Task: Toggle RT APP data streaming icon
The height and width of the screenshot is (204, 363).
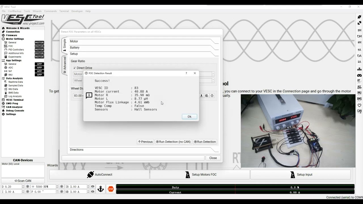Action: tap(359, 87)
